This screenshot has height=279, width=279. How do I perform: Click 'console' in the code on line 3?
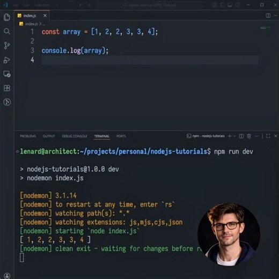(x=54, y=50)
